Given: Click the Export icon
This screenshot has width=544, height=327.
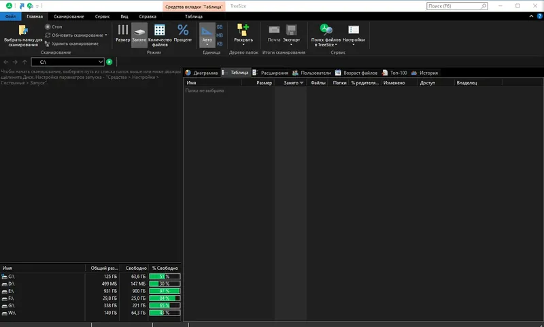Looking at the screenshot, I should 291,31.
